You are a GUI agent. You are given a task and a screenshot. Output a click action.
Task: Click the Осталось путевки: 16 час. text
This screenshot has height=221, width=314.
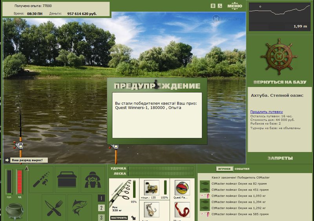click(x=271, y=116)
